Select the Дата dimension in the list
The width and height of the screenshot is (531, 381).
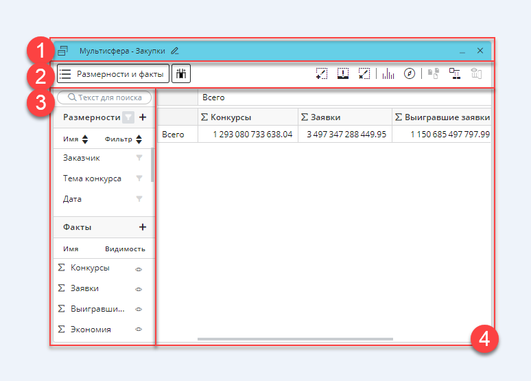pos(73,199)
